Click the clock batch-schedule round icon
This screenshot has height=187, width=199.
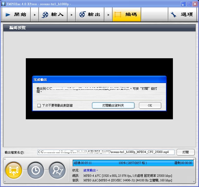(x=36, y=170)
